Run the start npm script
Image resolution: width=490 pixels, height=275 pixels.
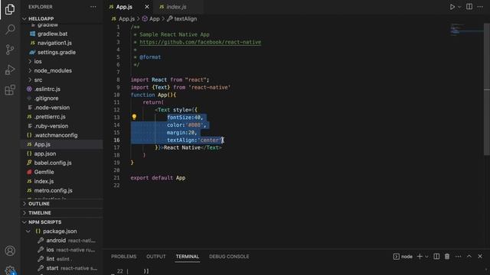click(x=62, y=268)
